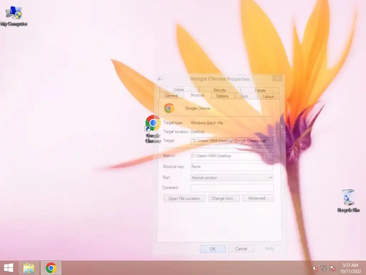Screen dimensions: 366x275
Task: Confirm with the OK button
Action: coord(213,249)
